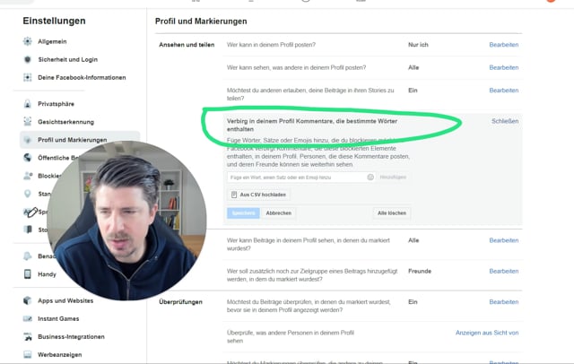Viewport: 574px width, 364px height.
Task: Click the Profil und Markierungen tag icon
Action: click(x=28, y=140)
